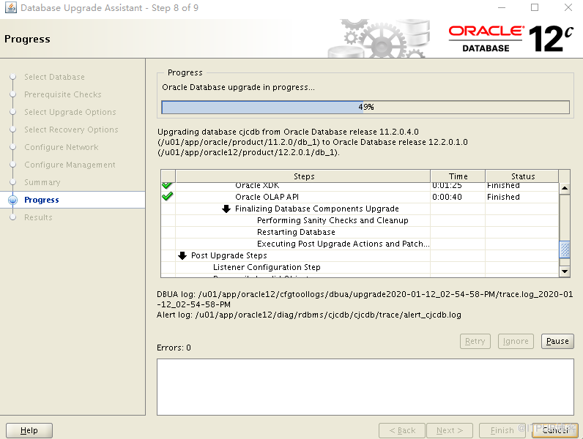Click inside the empty errors text area
This screenshot has width=583, height=439.
pyautogui.click(x=365, y=387)
